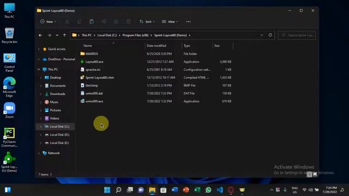
Task: Launch Zoom desktop shortcut
Action: pyautogui.click(x=9, y=110)
